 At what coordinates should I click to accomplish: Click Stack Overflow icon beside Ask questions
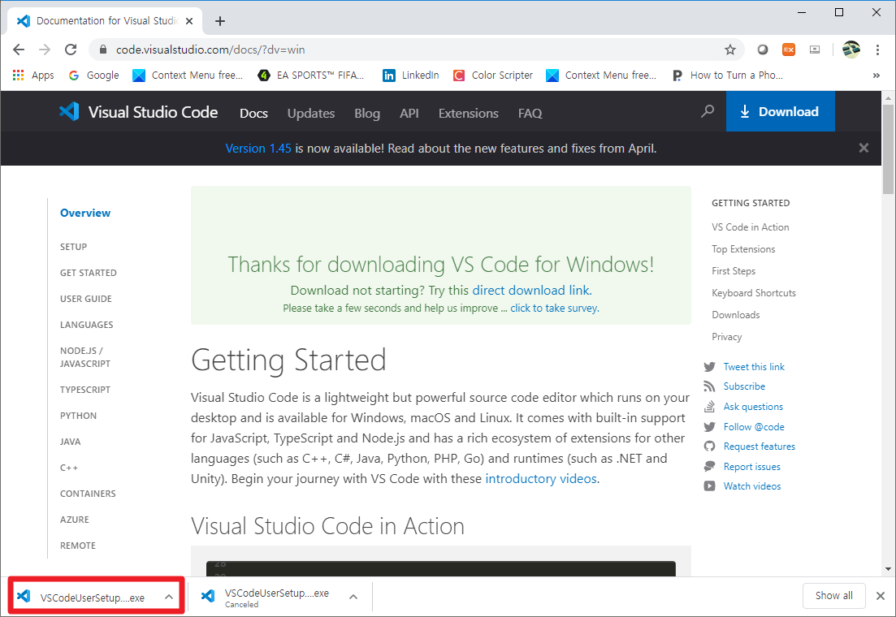[710, 407]
